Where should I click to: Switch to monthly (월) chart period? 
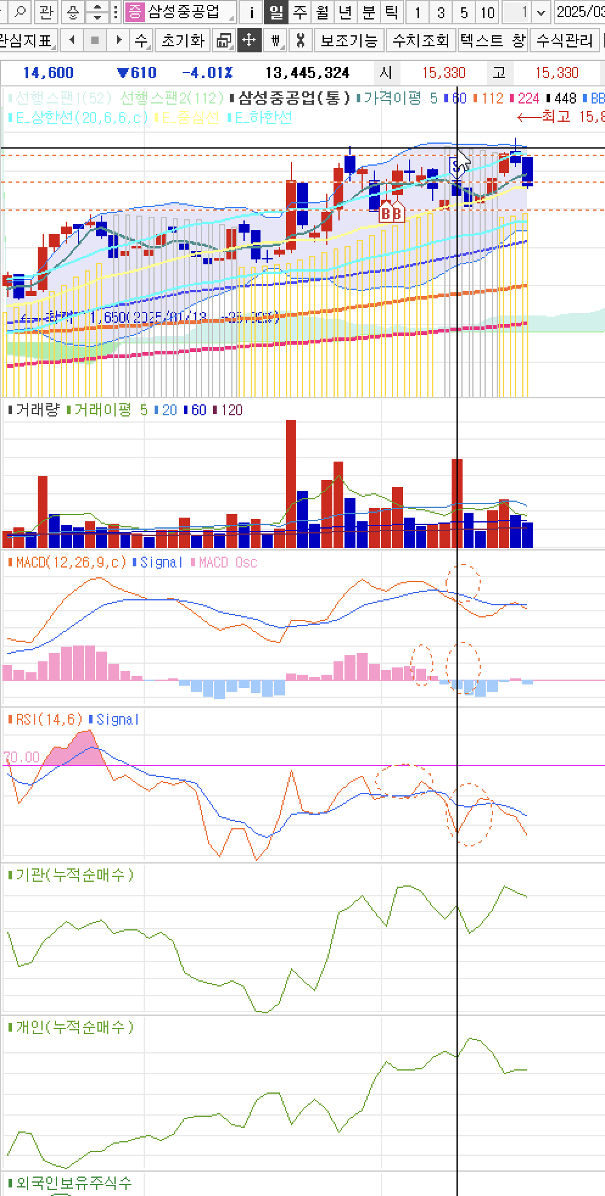tap(323, 12)
